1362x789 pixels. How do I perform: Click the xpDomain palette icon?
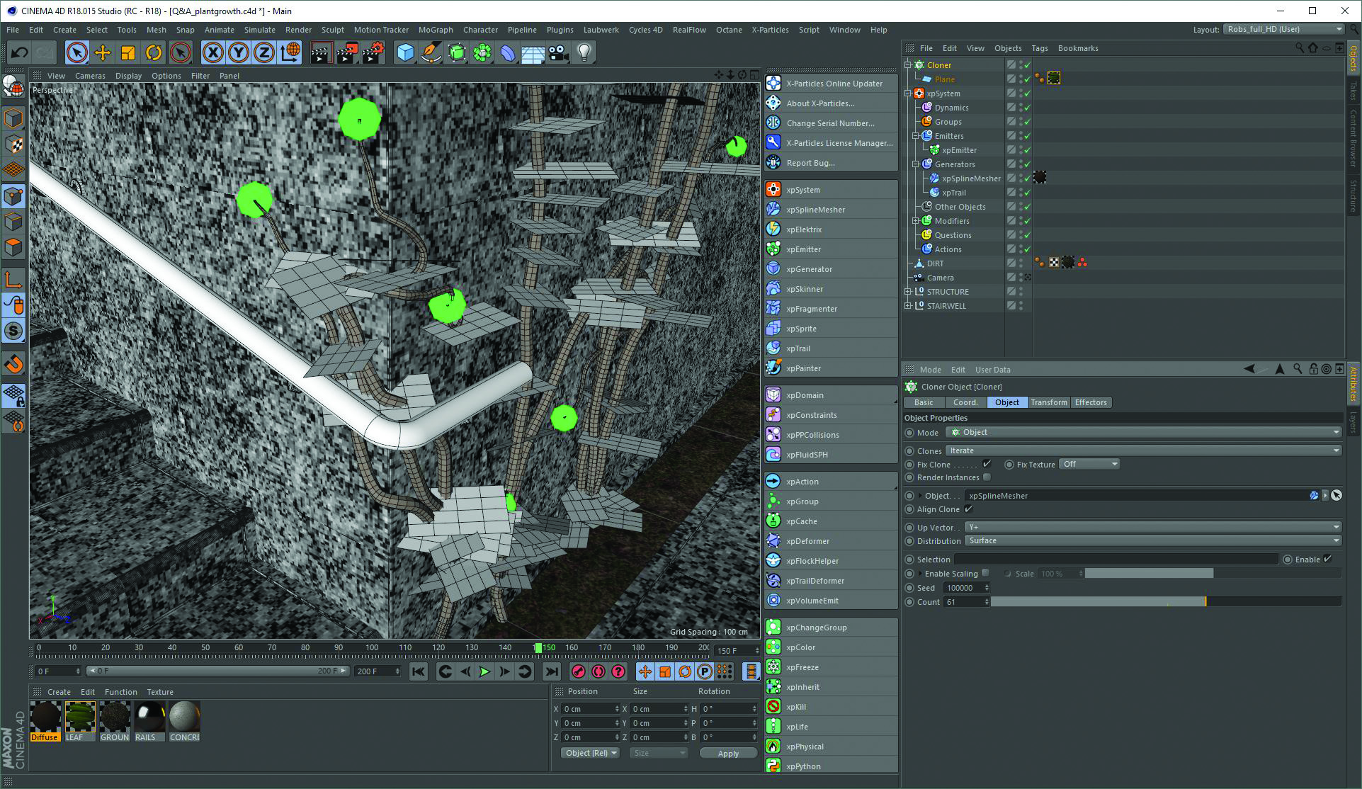pyautogui.click(x=773, y=395)
